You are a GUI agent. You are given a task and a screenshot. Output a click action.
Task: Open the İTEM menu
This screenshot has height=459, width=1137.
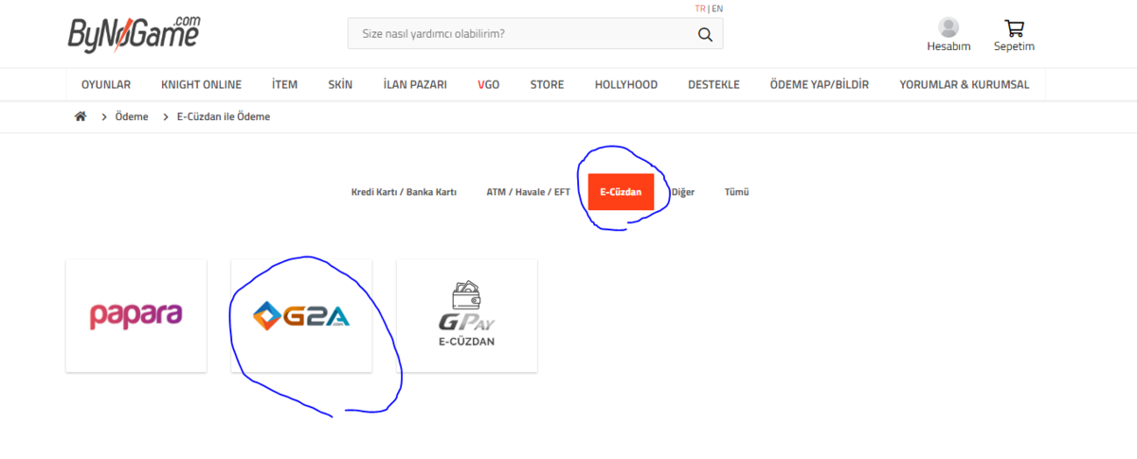click(x=284, y=84)
